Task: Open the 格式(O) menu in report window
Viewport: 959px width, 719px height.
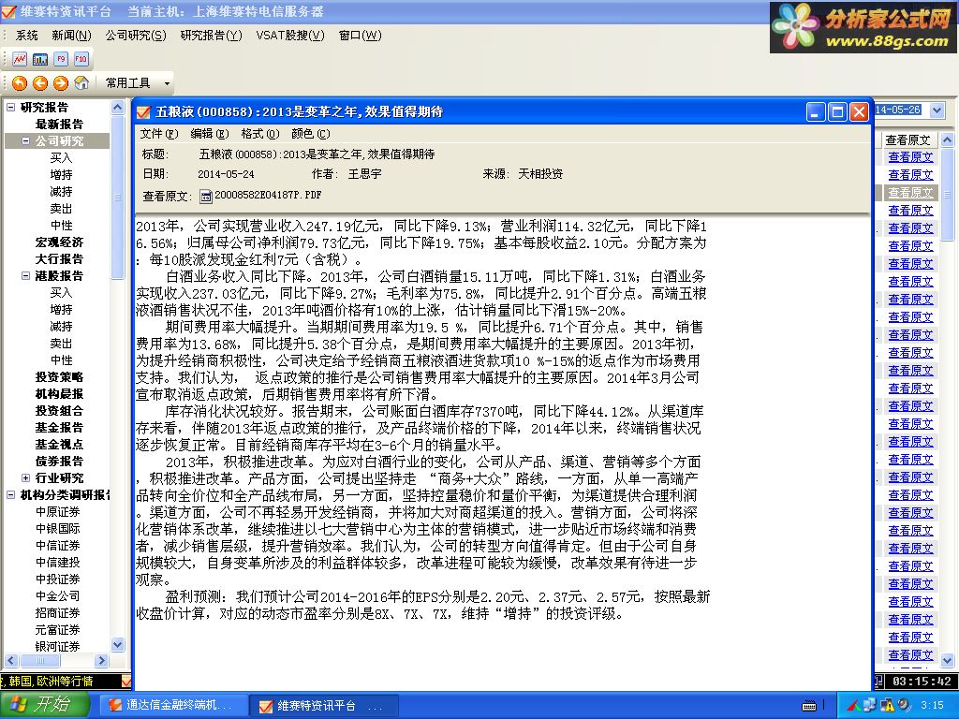Action: (x=260, y=133)
